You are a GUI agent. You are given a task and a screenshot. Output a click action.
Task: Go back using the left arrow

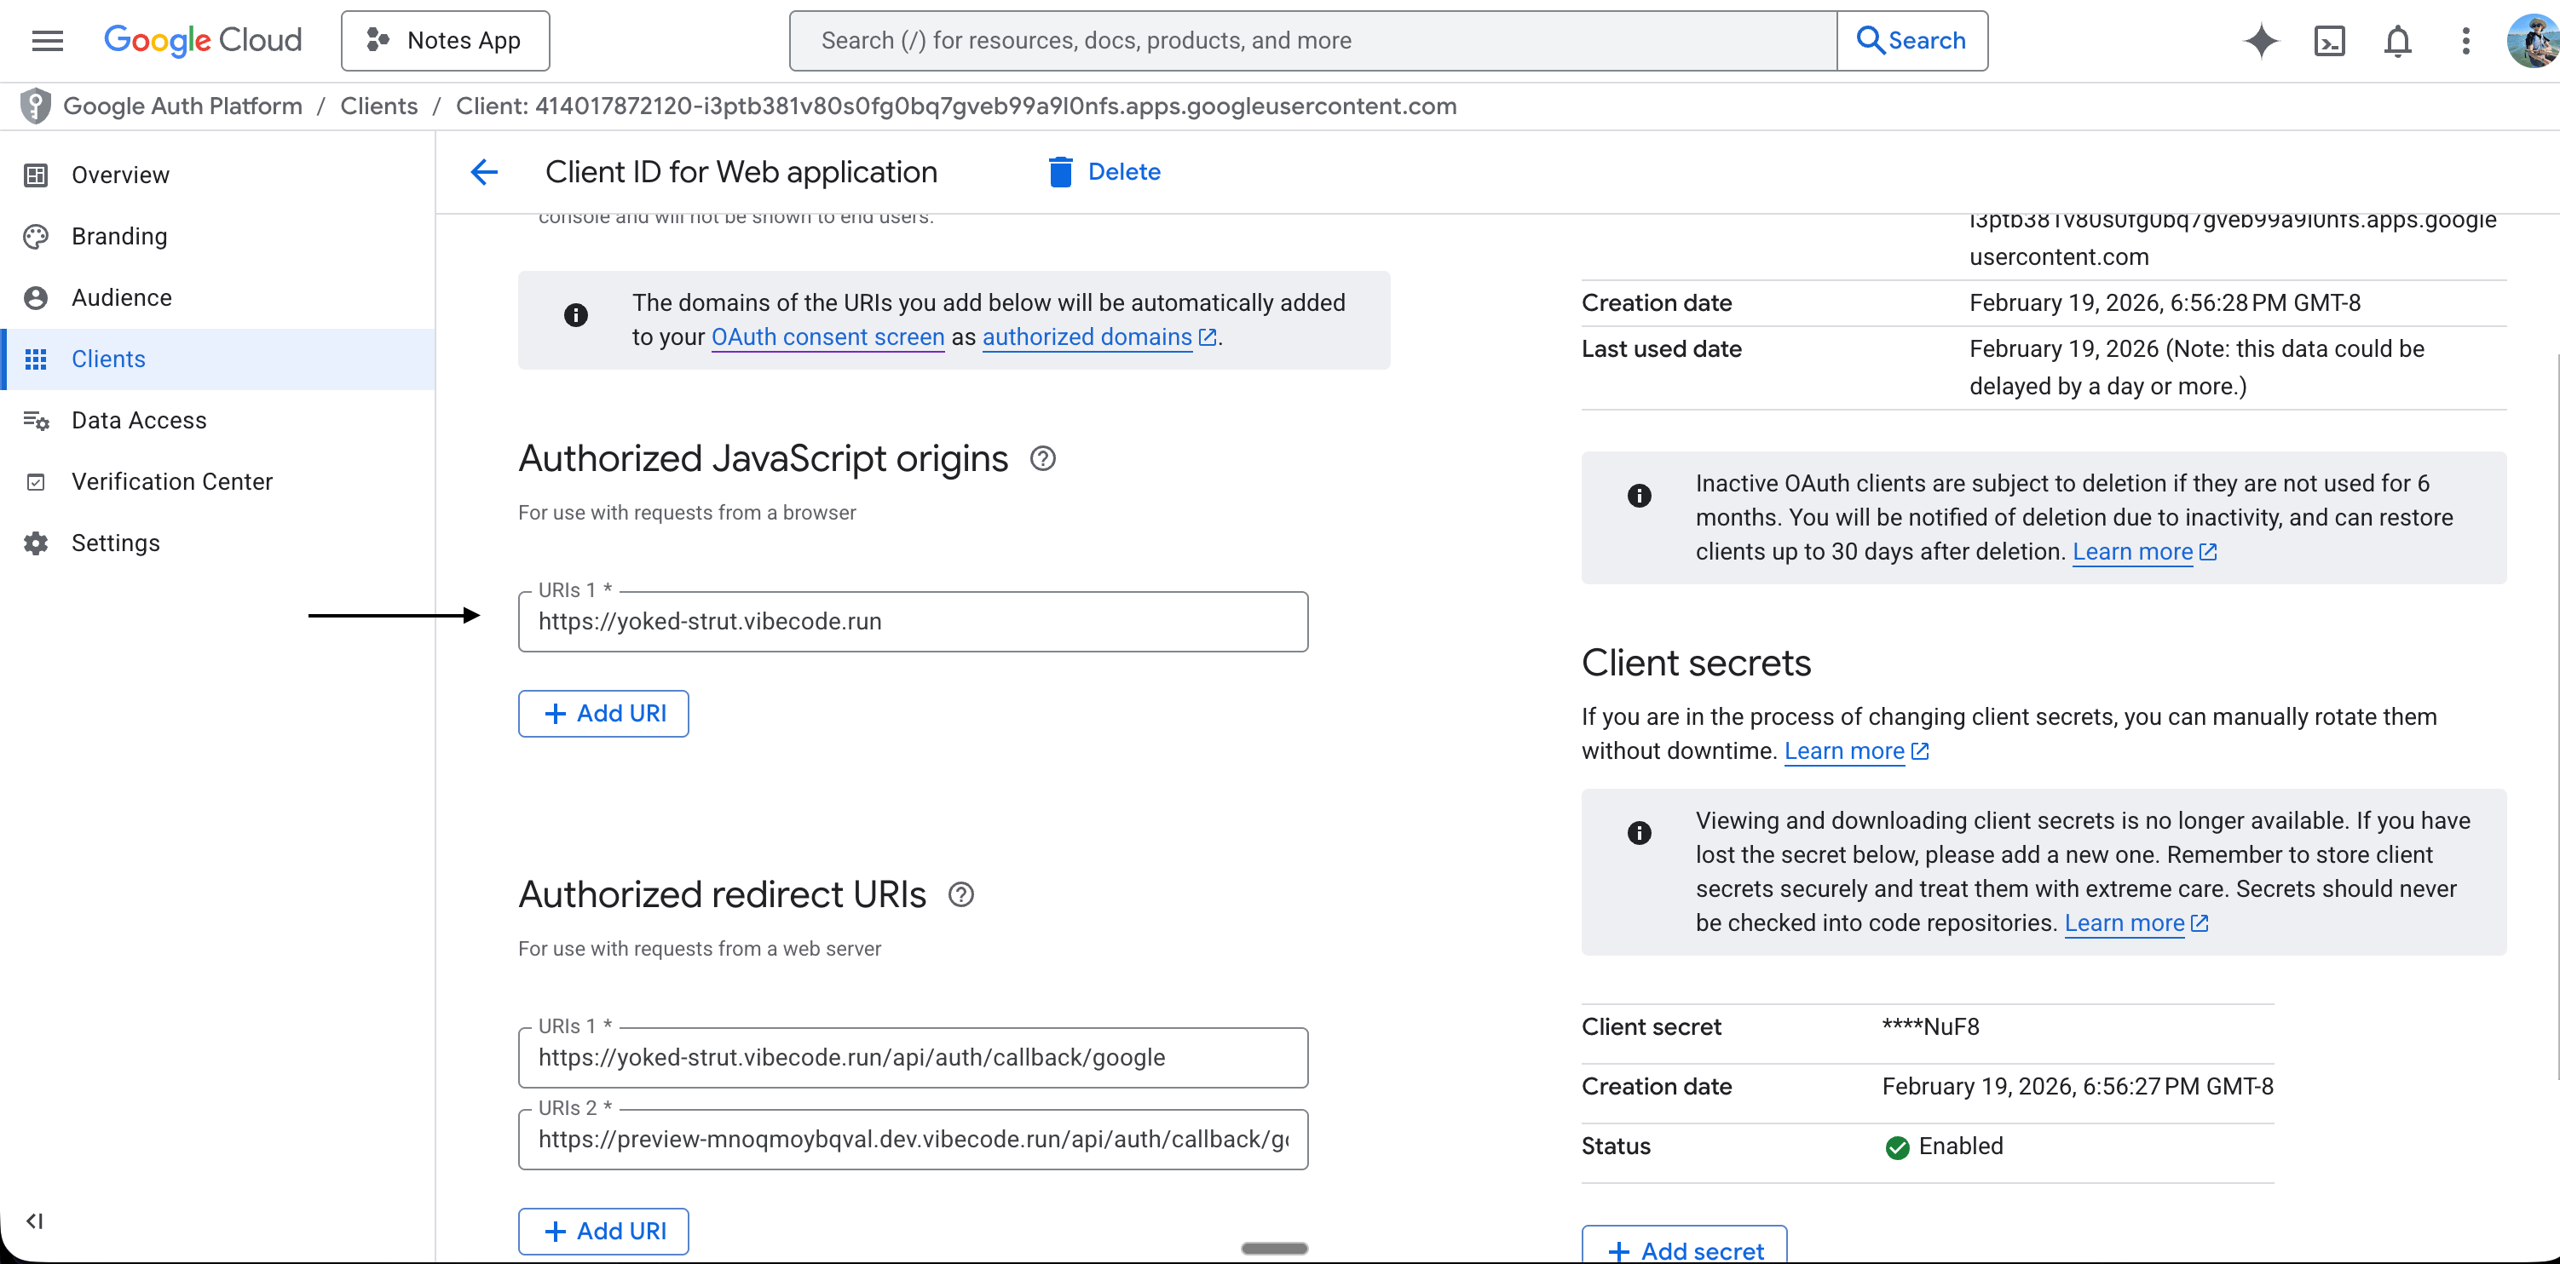click(x=484, y=172)
